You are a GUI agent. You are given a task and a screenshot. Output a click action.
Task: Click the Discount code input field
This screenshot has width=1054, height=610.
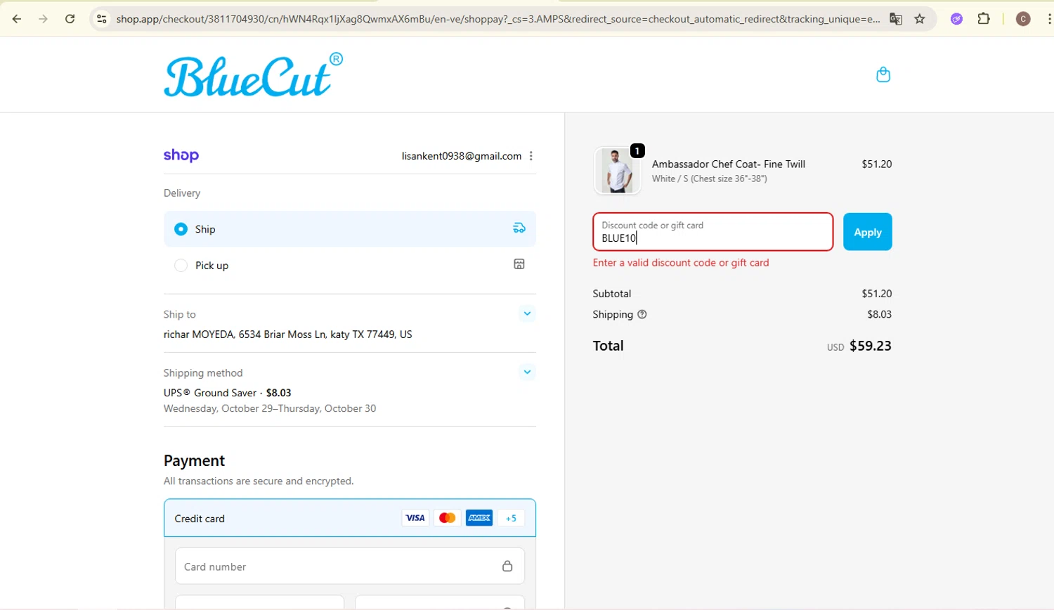pyautogui.click(x=713, y=232)
